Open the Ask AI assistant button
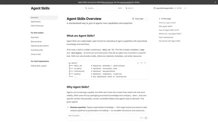 tap(129, 8)
